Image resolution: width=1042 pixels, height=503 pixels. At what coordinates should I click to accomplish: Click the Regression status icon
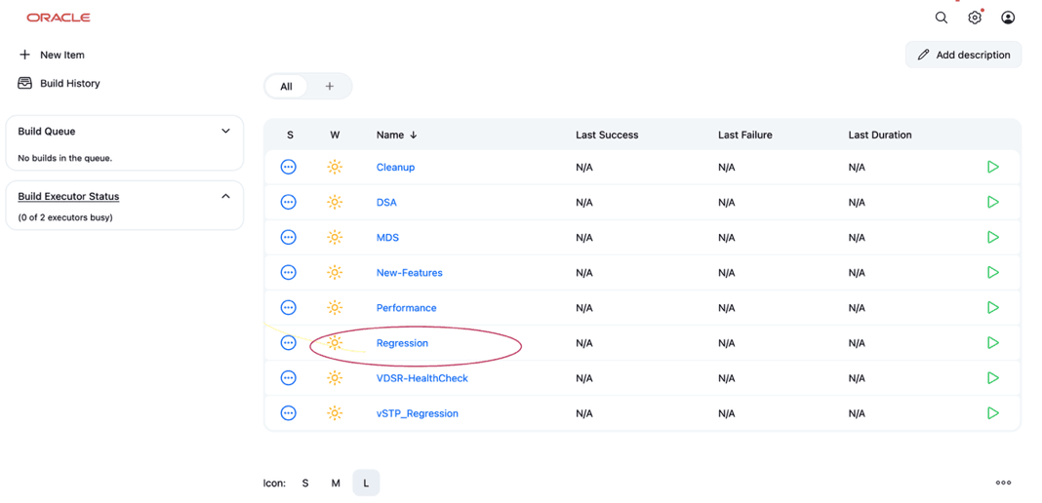[289, 343]
